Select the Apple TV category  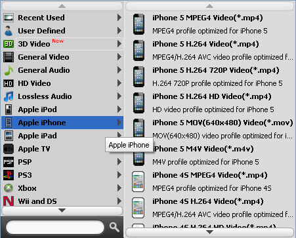[x=62, y=149]
